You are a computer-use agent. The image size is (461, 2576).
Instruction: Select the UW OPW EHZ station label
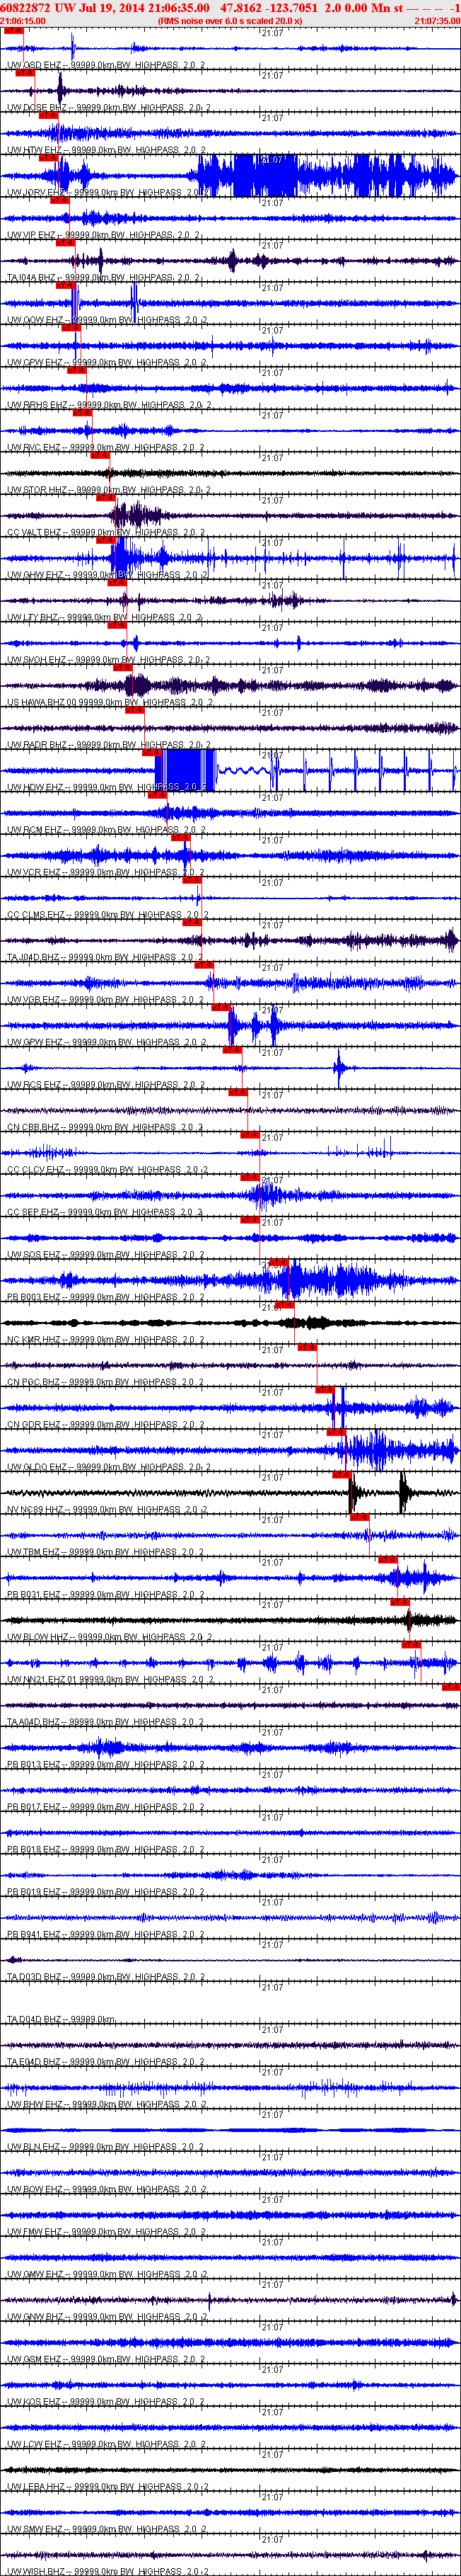point(106,362)
